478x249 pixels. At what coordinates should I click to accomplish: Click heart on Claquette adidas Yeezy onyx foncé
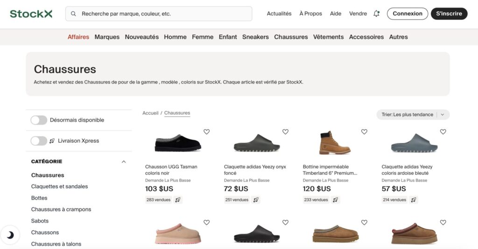(x=285, y=131)
